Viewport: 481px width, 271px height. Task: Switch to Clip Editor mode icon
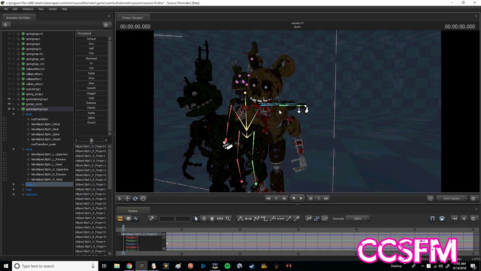(x=120, y=218)
